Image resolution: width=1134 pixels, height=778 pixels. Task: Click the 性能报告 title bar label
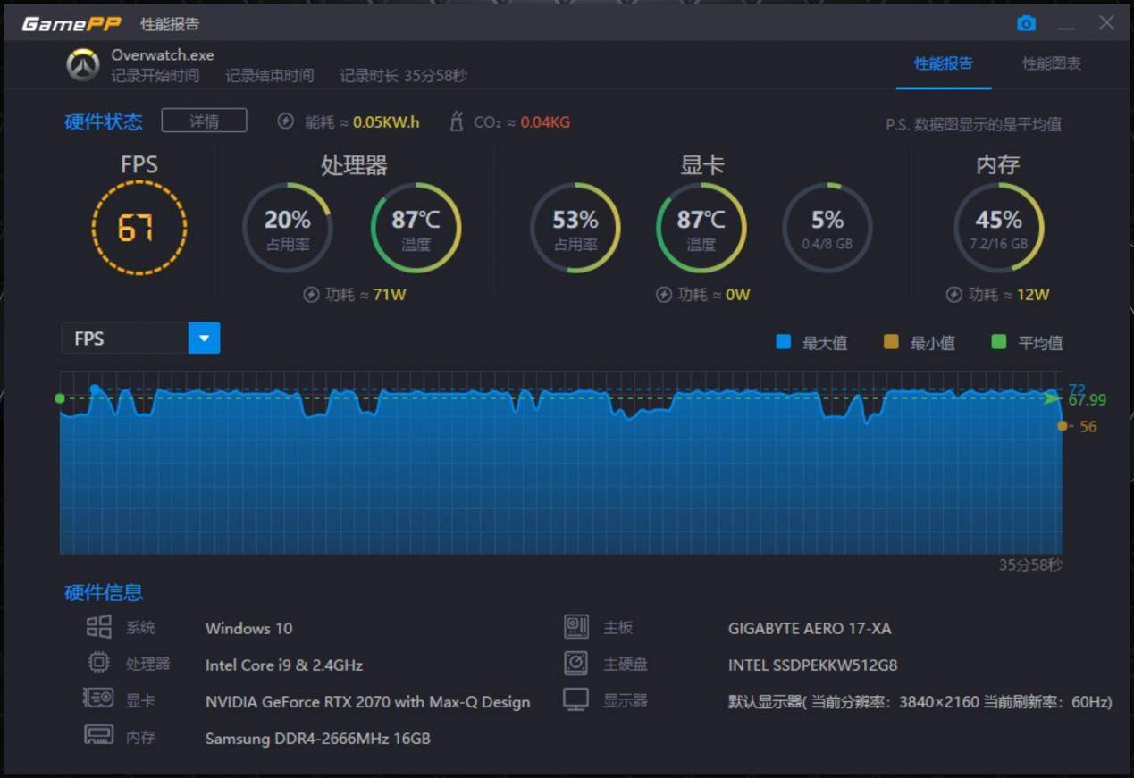point(170,24)
